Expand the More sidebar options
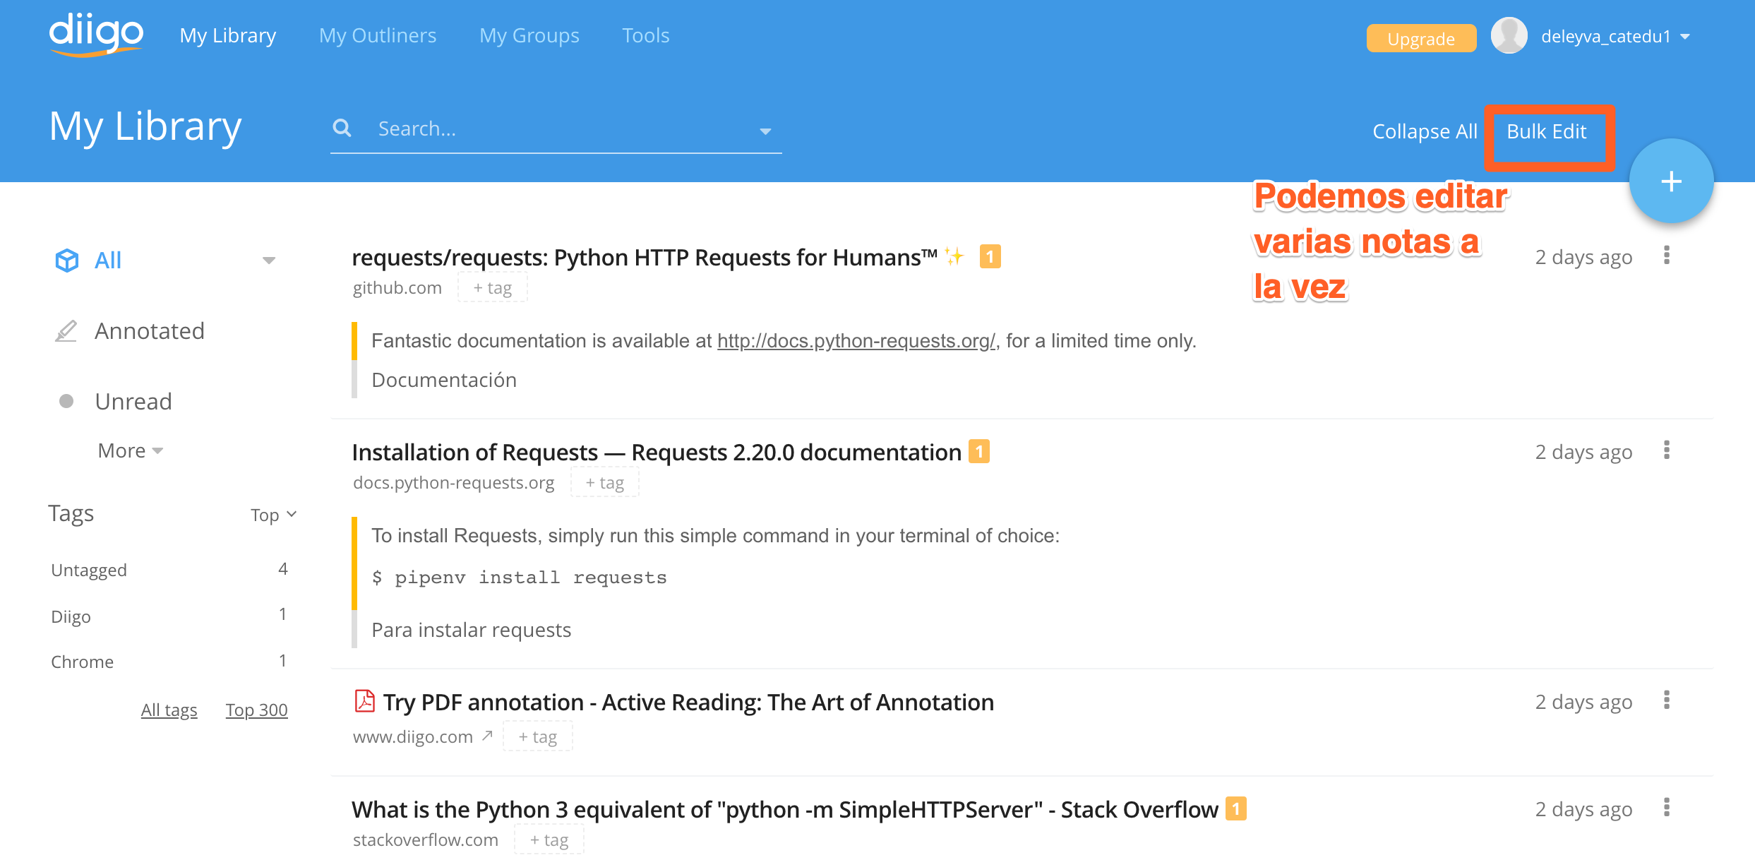1755x860 pixels. pos(130,450)
